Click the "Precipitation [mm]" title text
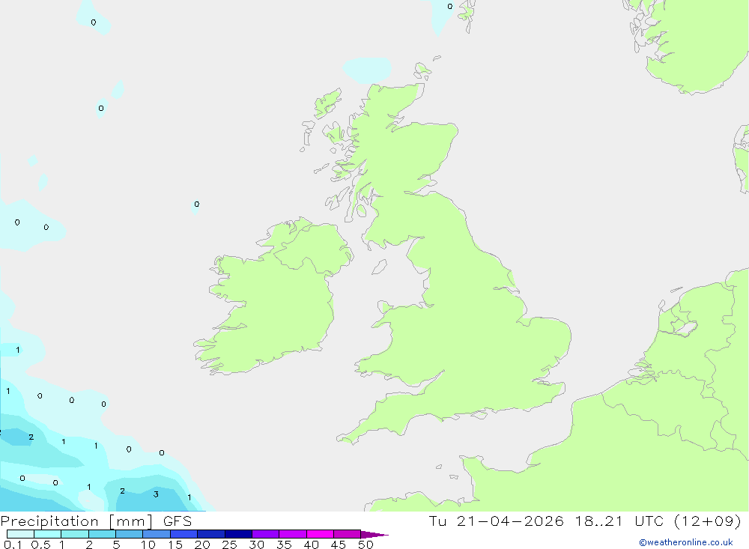This screenshot has width=749, height=549. pyautogui.click(x=76, y=521)
